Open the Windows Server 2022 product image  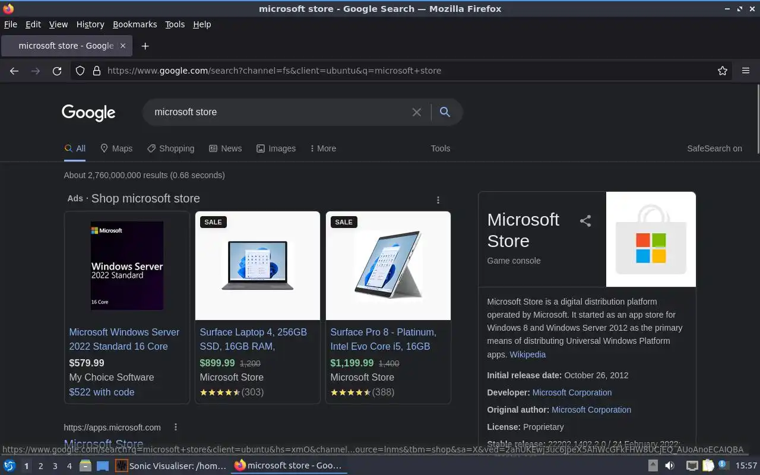127,265
